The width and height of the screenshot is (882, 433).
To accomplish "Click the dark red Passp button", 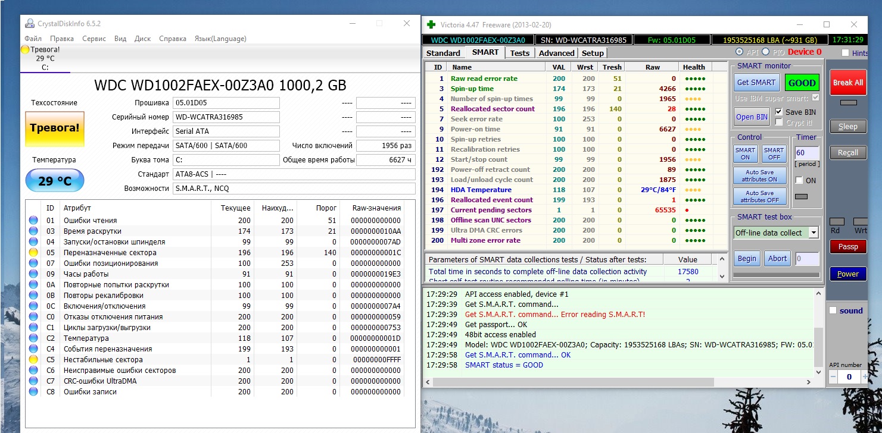I will click(x=848, y=246).
